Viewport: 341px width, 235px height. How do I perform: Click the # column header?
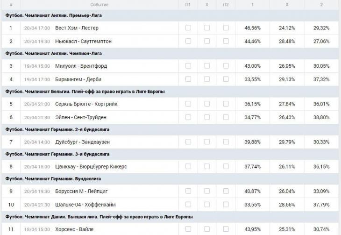pos(11,5)
